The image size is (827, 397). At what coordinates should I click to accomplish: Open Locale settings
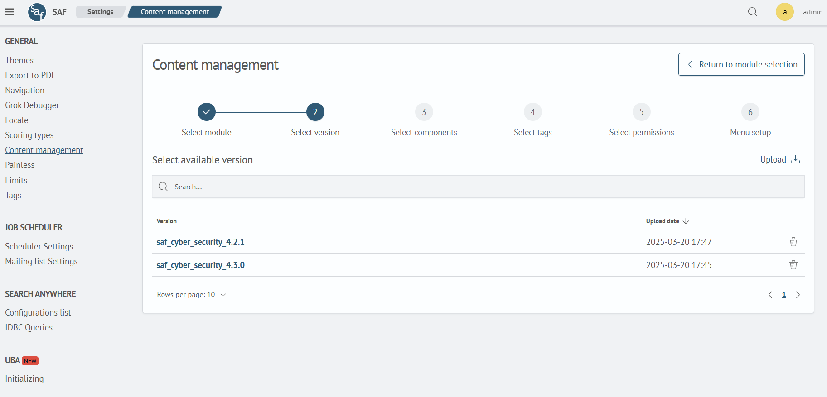[17, 120]
